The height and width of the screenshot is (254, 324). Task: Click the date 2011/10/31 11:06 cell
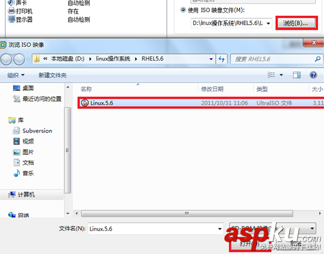pyautogui.click(x=224, y=103)
